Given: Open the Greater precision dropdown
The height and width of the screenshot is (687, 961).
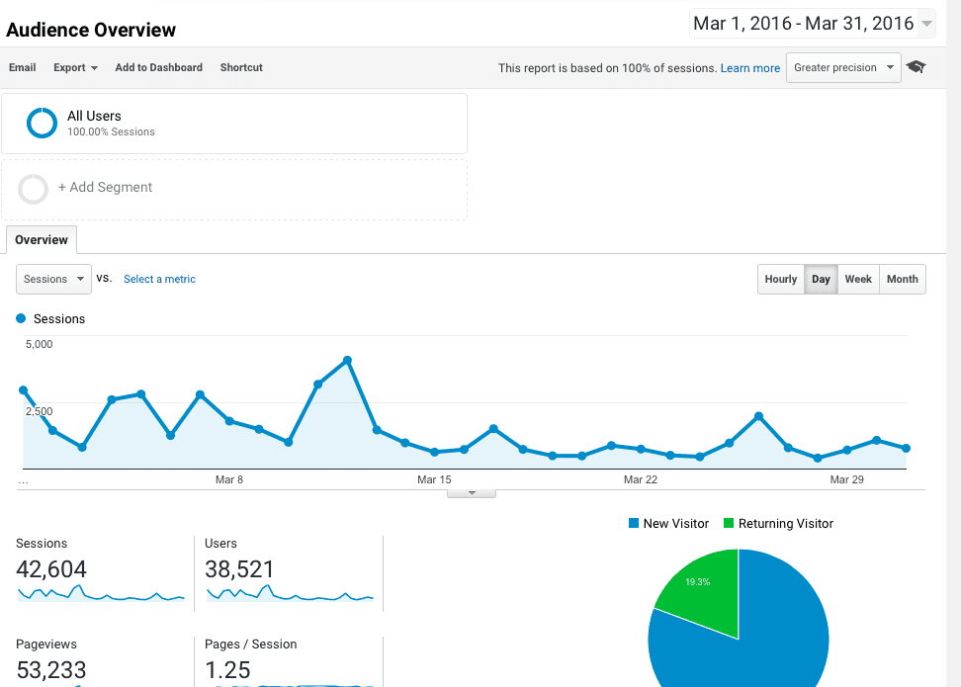Looking at the screenshot, I should pyautogui.click(x=843, y=67).
